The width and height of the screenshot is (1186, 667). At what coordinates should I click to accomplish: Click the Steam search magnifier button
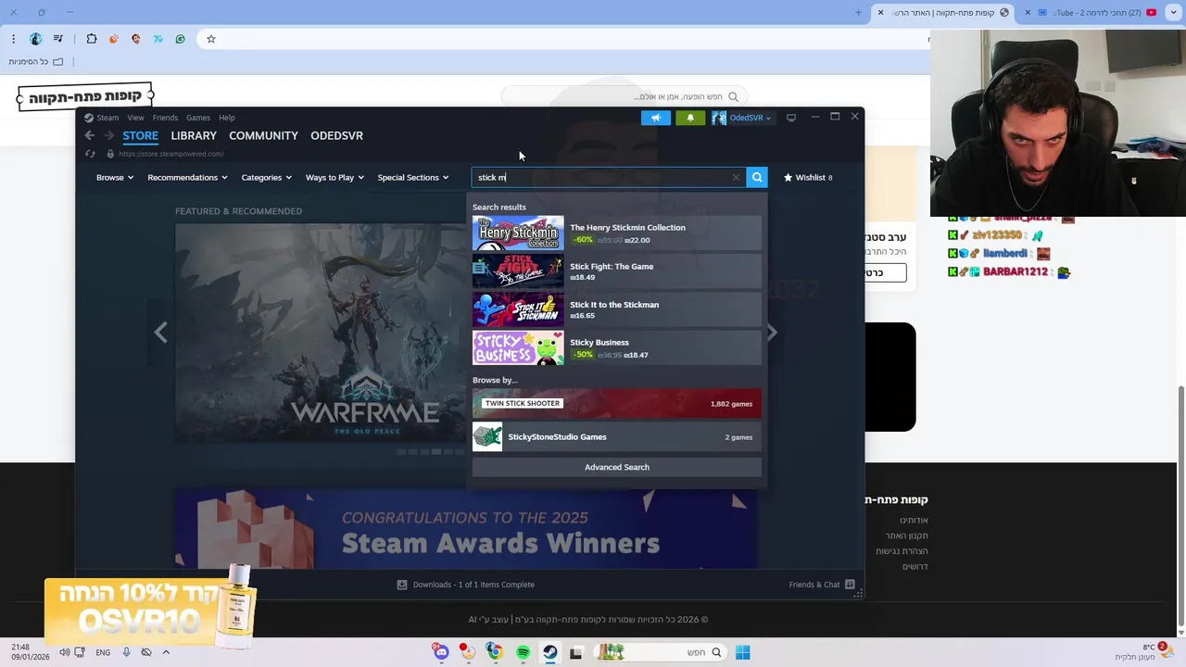tap(757, 177)
